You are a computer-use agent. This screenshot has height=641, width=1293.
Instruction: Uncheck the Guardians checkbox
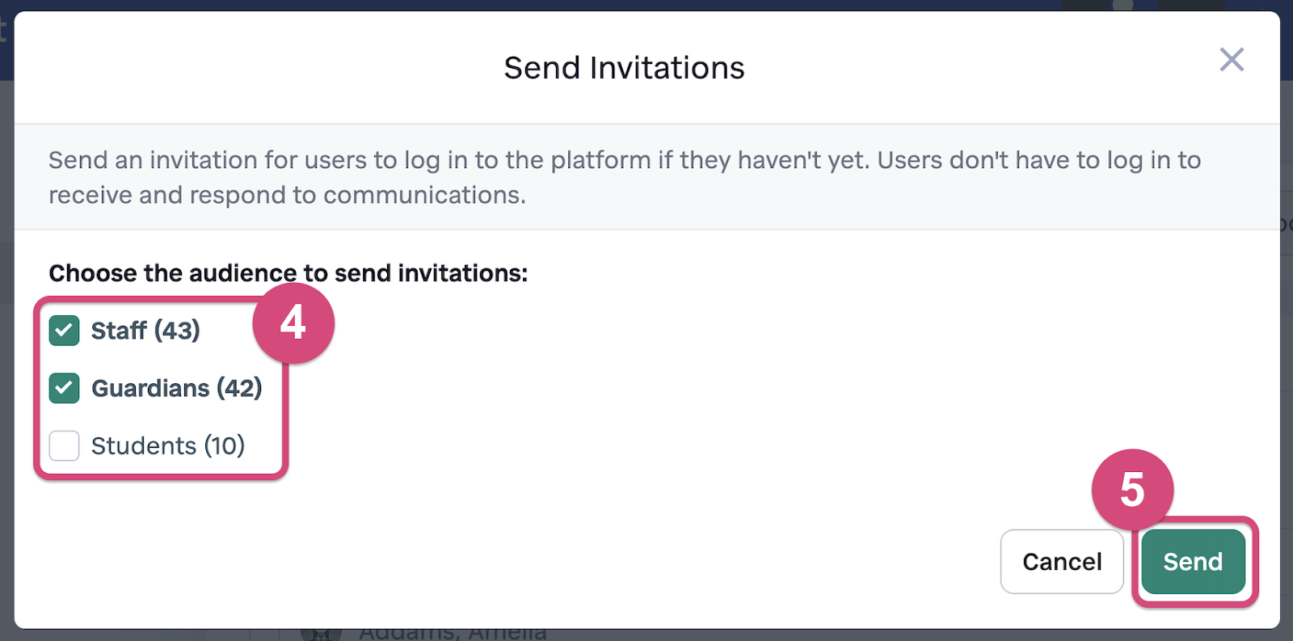click(x=64, y=388)
